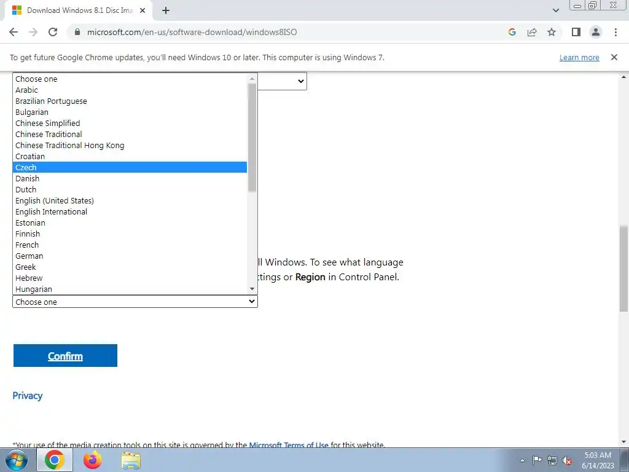Screen dimensions: 629x472
Task: Bookmark this page with star icon
Action: [552, 32]
